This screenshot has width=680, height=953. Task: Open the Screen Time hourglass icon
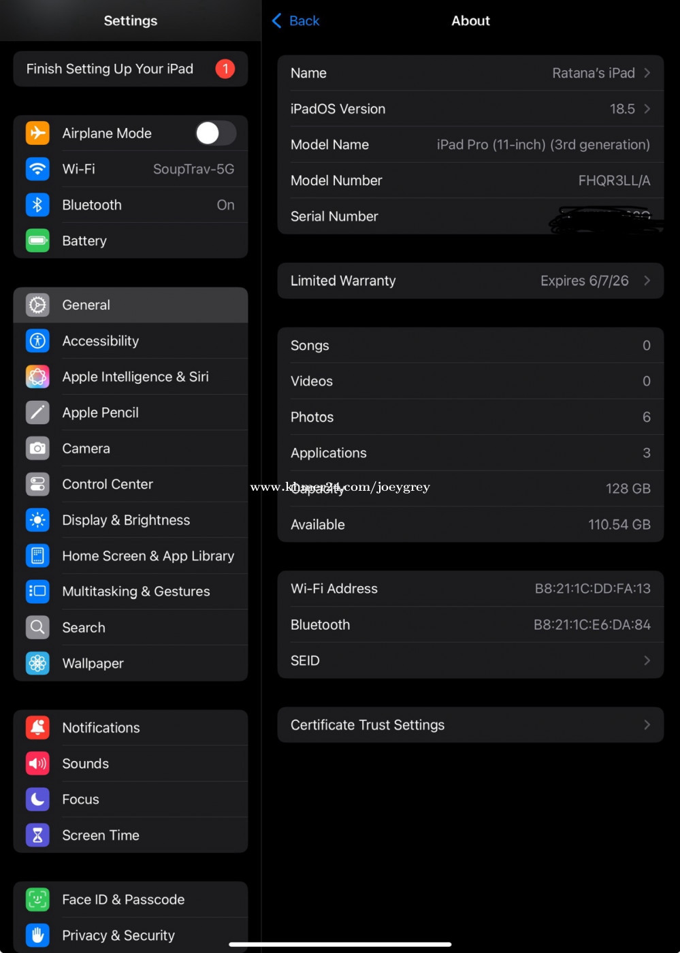(37, 835)
